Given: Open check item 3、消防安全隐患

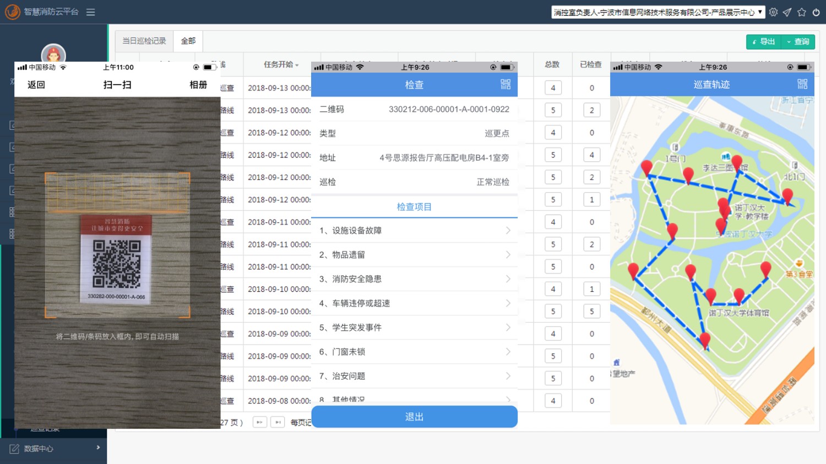Looking at the screenshot, I should click(414, 279).
